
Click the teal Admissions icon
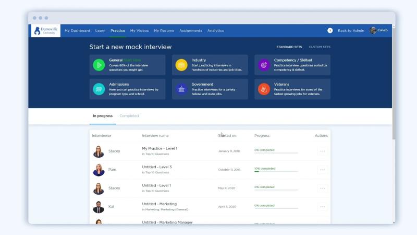[x=99, y=89]
